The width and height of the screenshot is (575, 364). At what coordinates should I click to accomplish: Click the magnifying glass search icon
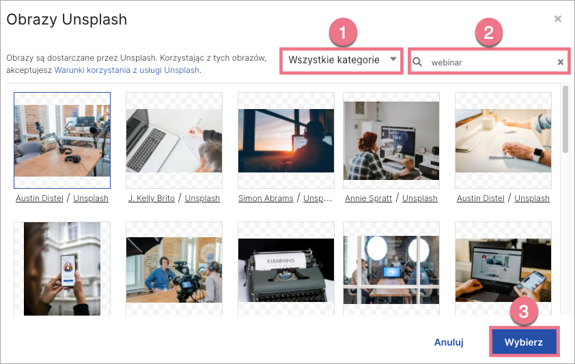click(x=418, y=62)
